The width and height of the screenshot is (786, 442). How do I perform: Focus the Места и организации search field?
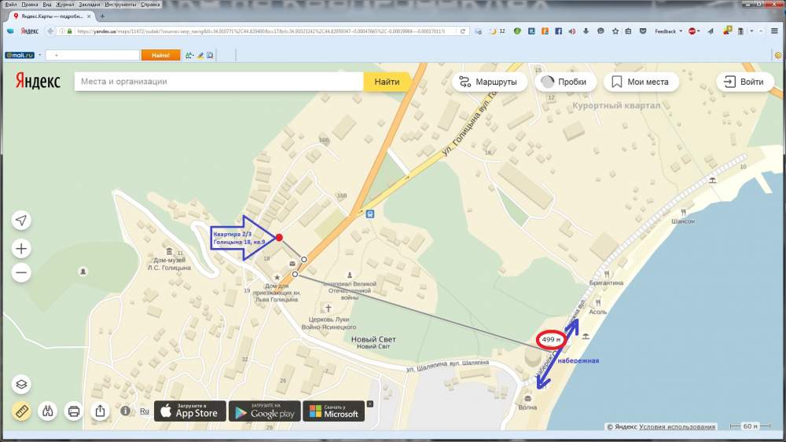(219, 82)
